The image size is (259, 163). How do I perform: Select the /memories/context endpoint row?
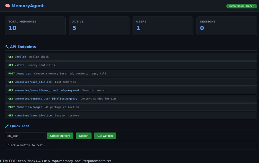tap(131, 99)
